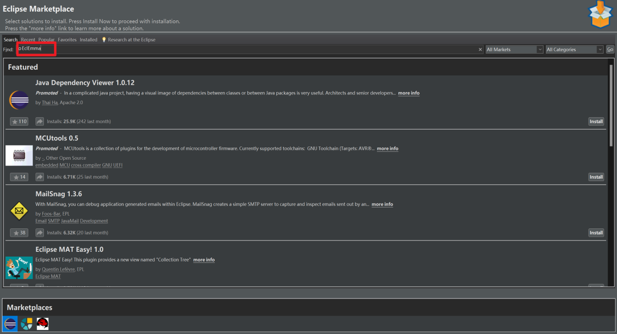Click the MCUtools chip thumbnail

coord(19,155)
